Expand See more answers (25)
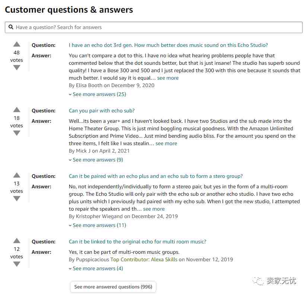Image resolution: width=306 pixels, height=294 pixels. [98, 95]
